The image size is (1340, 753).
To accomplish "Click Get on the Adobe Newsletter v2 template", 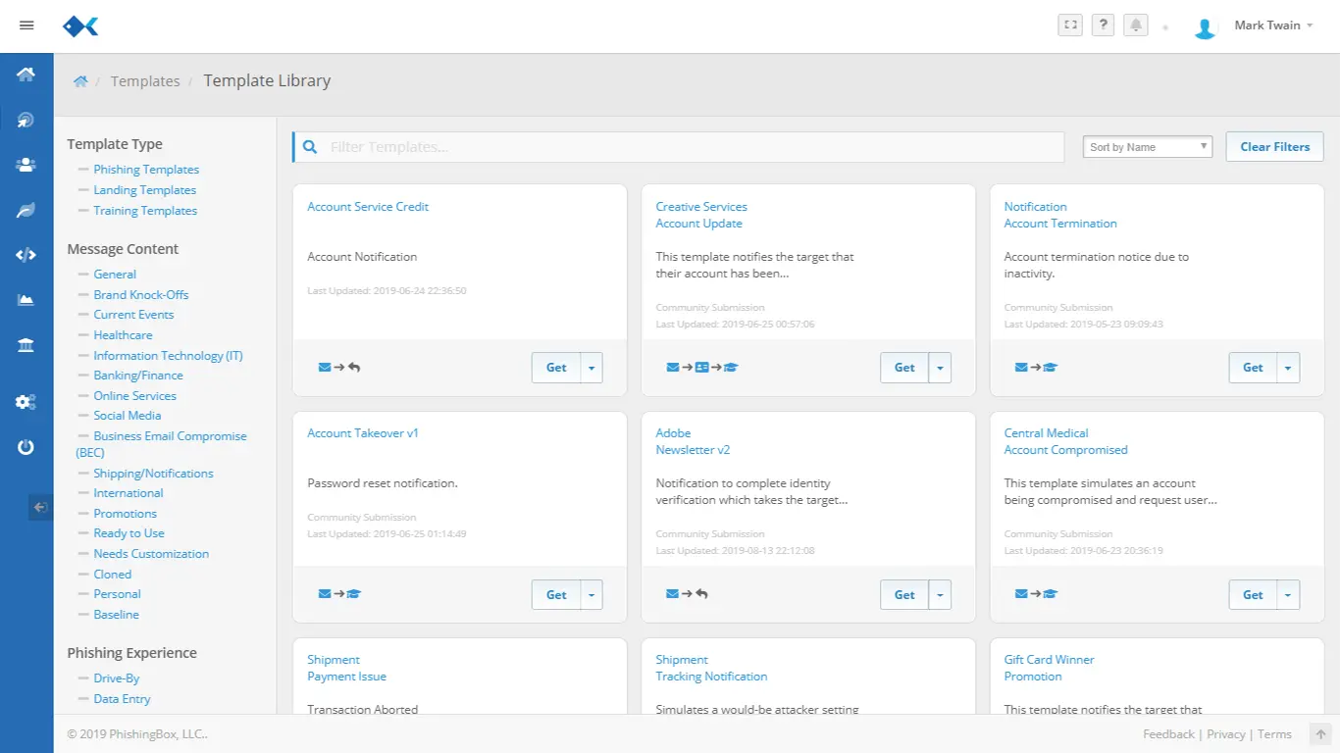I will click(903, 594).
